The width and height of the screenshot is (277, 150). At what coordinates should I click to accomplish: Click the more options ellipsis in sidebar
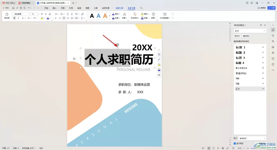[x=273, y=70]
